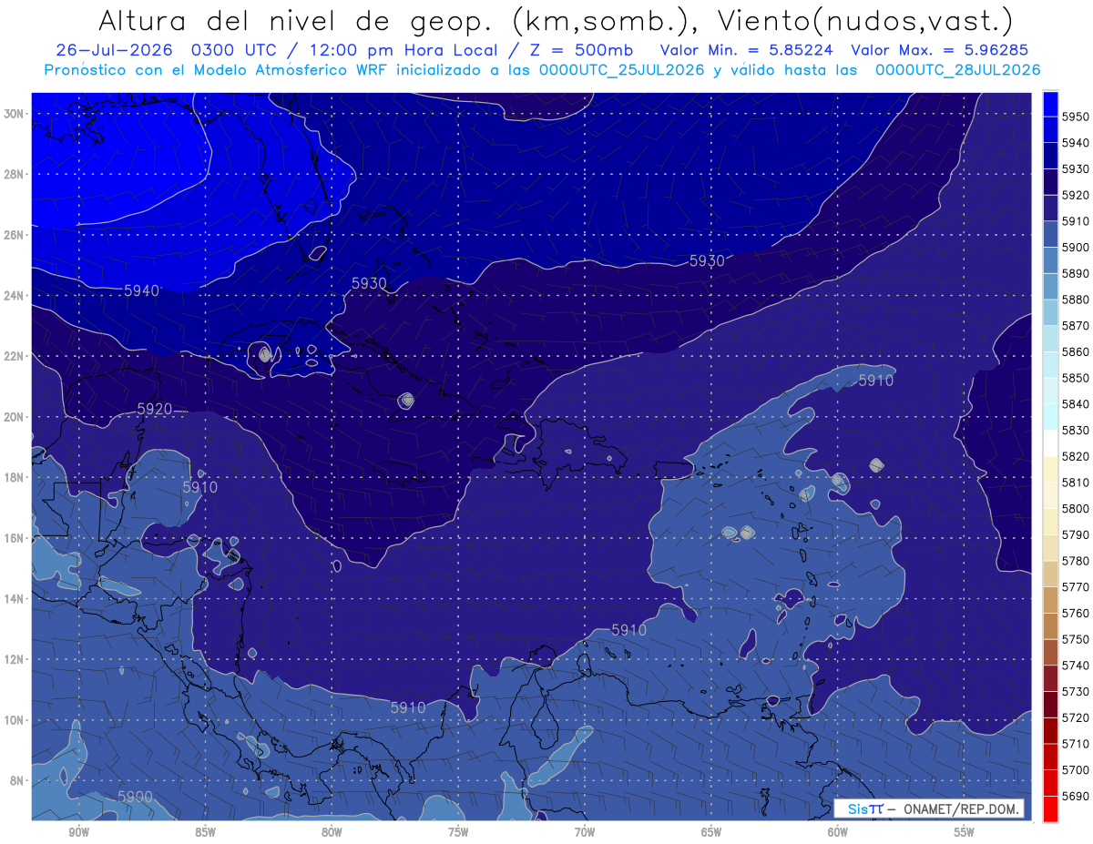Click the 55W longitude axis label
This screenshot has width=1093, height=844.
coord(965,832)
